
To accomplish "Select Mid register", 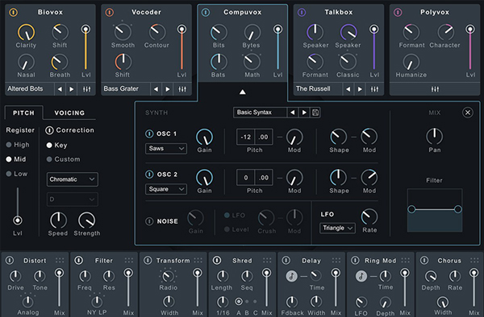I will pyautogui.click(x=16, y=159).
